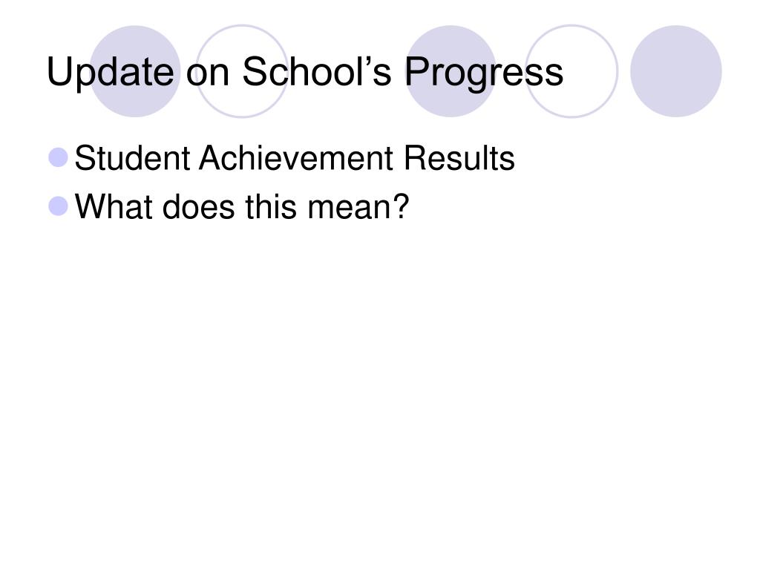Select the What does this mean? bullet text
760x570 pixels.
243,206
